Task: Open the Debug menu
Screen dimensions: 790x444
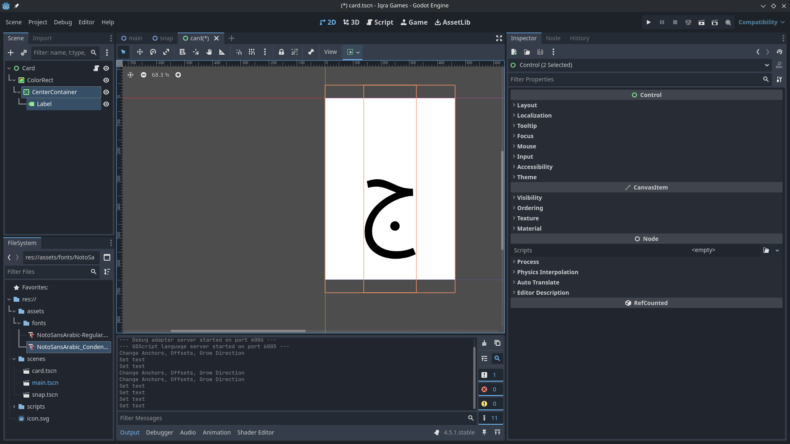Action: point(63,22)
